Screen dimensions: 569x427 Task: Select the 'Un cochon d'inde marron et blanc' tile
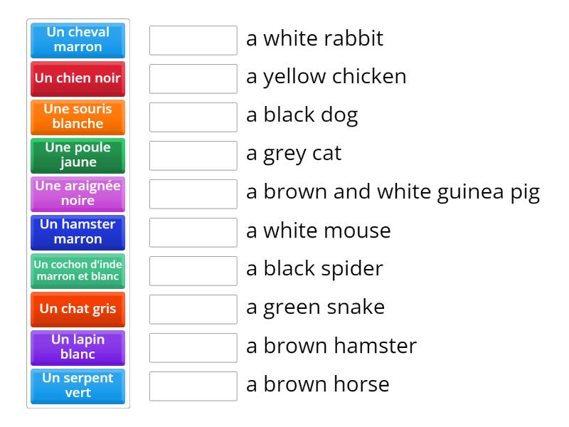[x=78, y=271]
